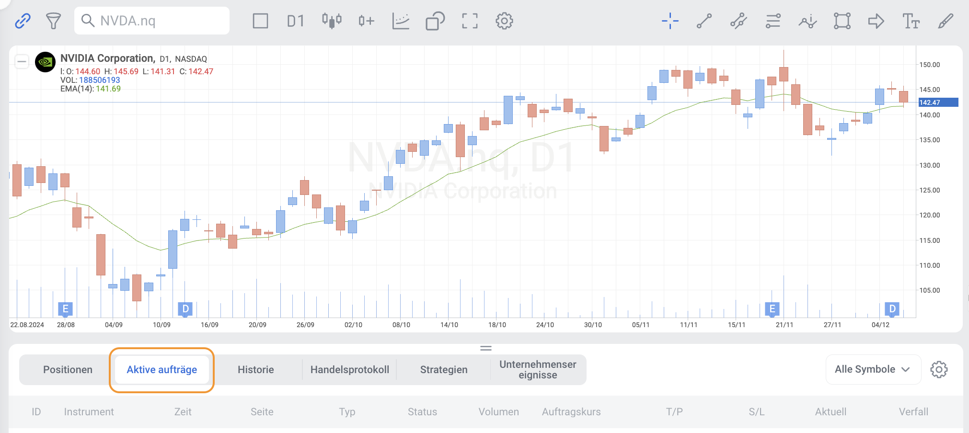This screenshot has width=969, height=433.
Task: Sort by S/L column header
Action: point(757,412)
